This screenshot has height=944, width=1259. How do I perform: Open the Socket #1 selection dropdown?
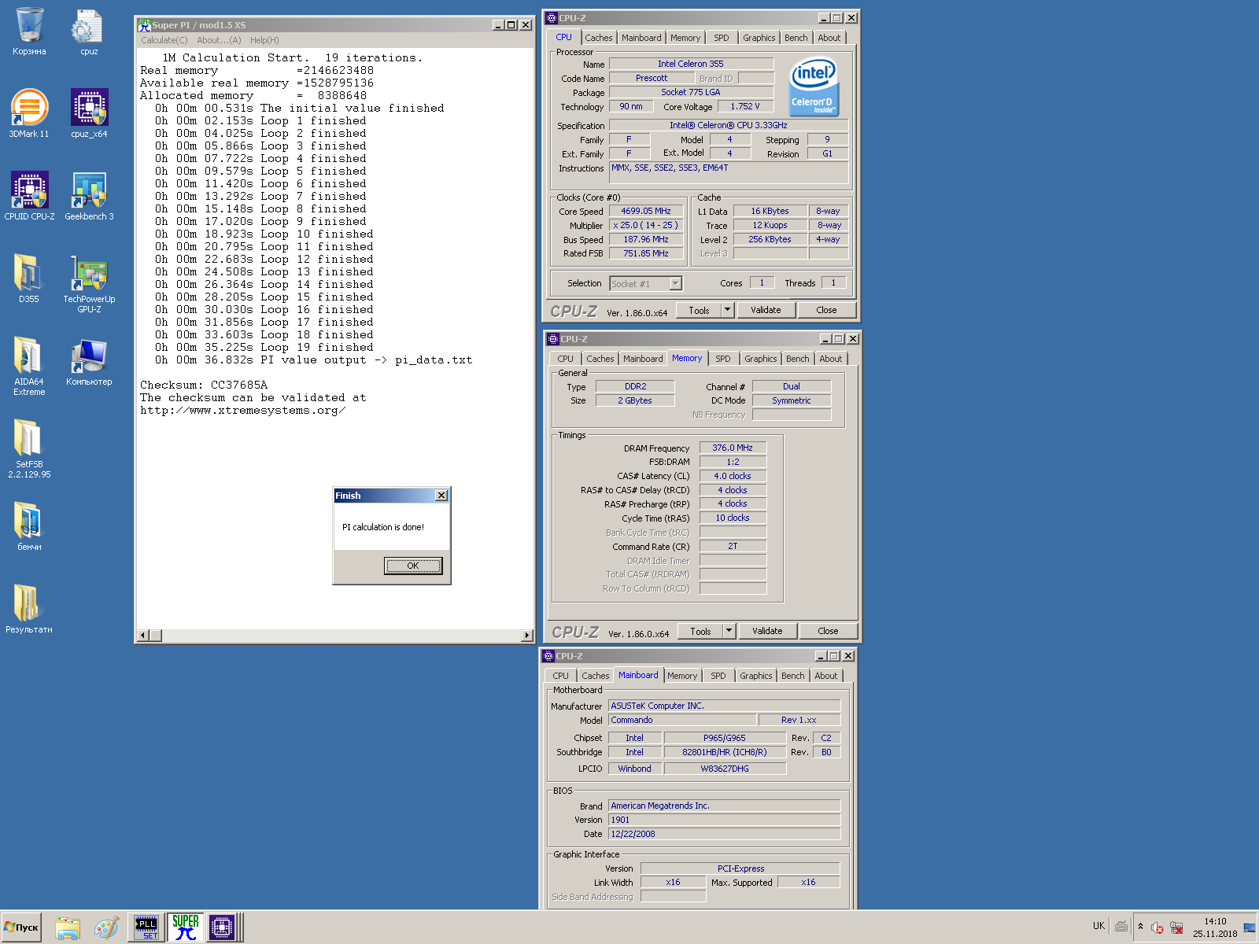click(x=675, y=283)
